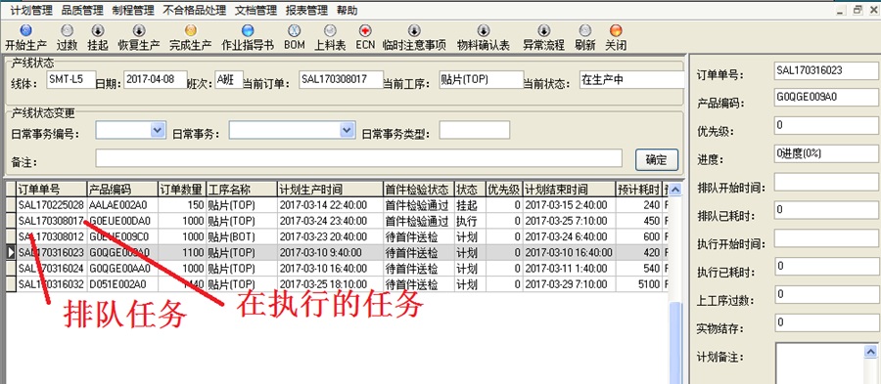Click the right-panel 产品编码 field
Viewport: 881px width, 384px height.
tap(826, 98)
